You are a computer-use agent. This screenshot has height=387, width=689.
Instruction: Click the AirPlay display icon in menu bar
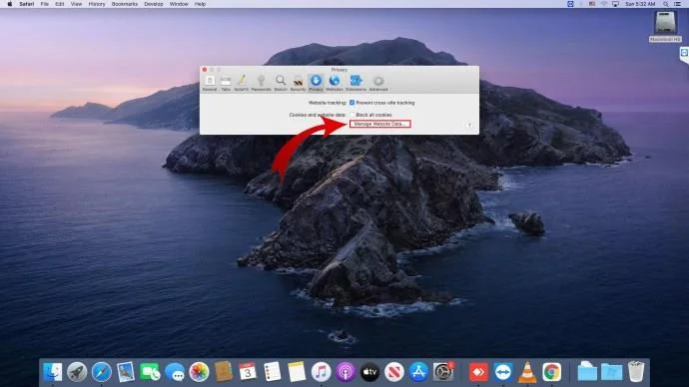[x=615, y=4]
